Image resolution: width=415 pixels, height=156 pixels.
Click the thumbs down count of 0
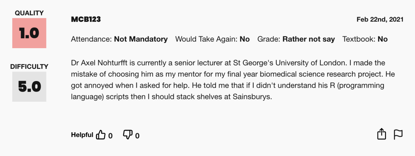tap(137, 136)
